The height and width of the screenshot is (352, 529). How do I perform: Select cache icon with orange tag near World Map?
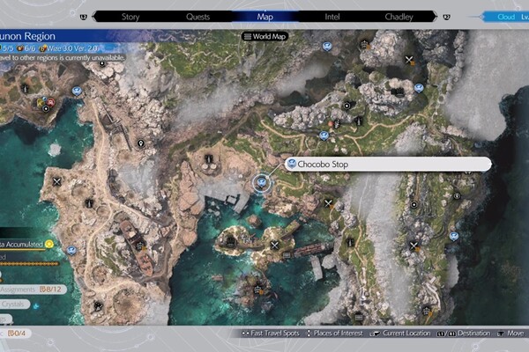click(365, 45)
